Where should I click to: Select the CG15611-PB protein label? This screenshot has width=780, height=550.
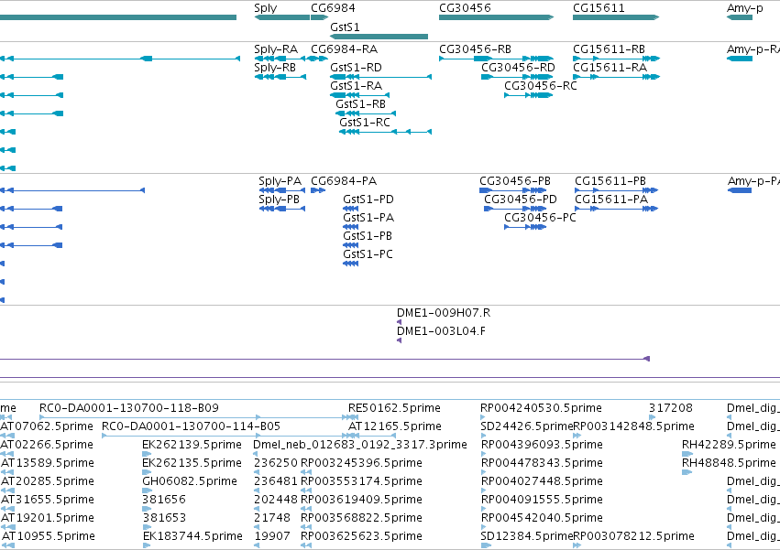[x=610, y=181]
